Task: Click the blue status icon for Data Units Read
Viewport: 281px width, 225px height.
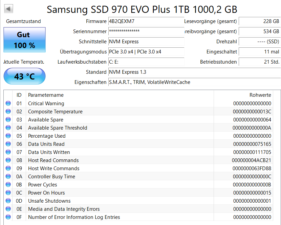Action: (8, 144)
